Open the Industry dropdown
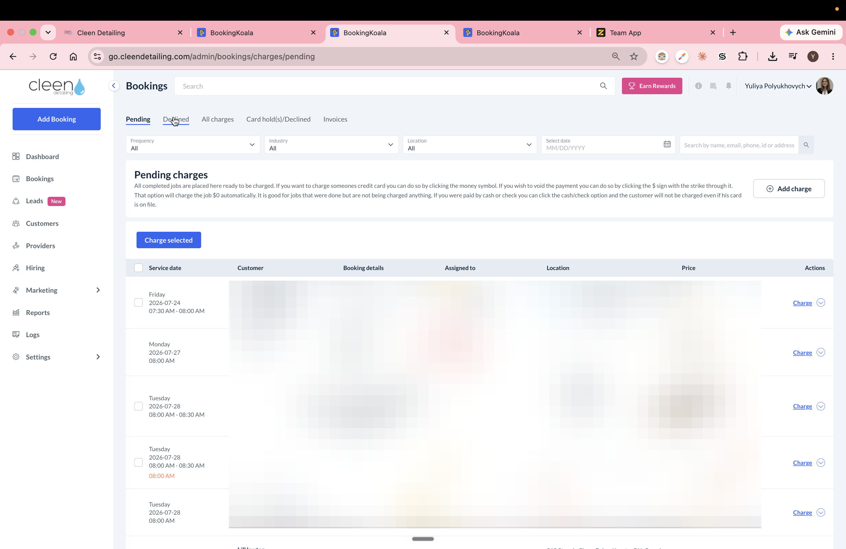 (331, 145)
